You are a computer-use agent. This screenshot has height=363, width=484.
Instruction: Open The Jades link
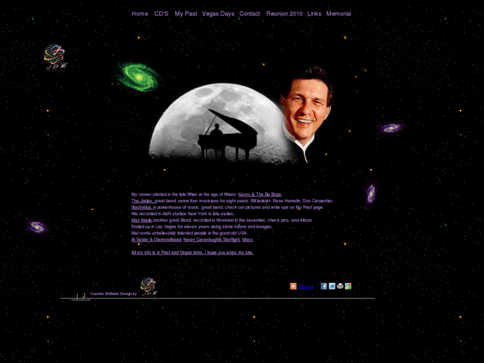pyautogui.click(x=142, y=200)
